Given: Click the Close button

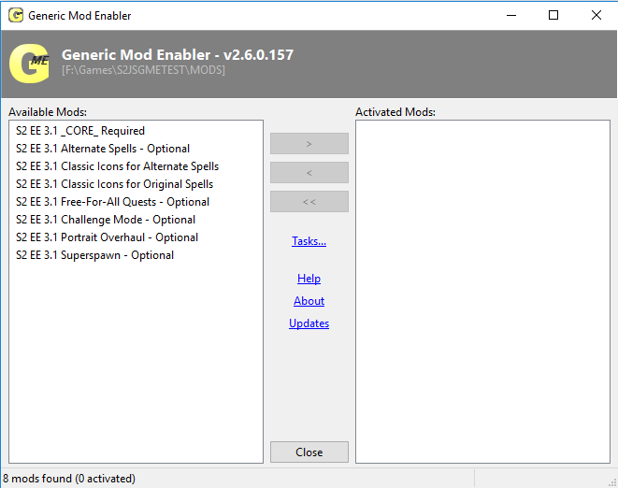Looking at the screenshot, I should pos(309,452).
